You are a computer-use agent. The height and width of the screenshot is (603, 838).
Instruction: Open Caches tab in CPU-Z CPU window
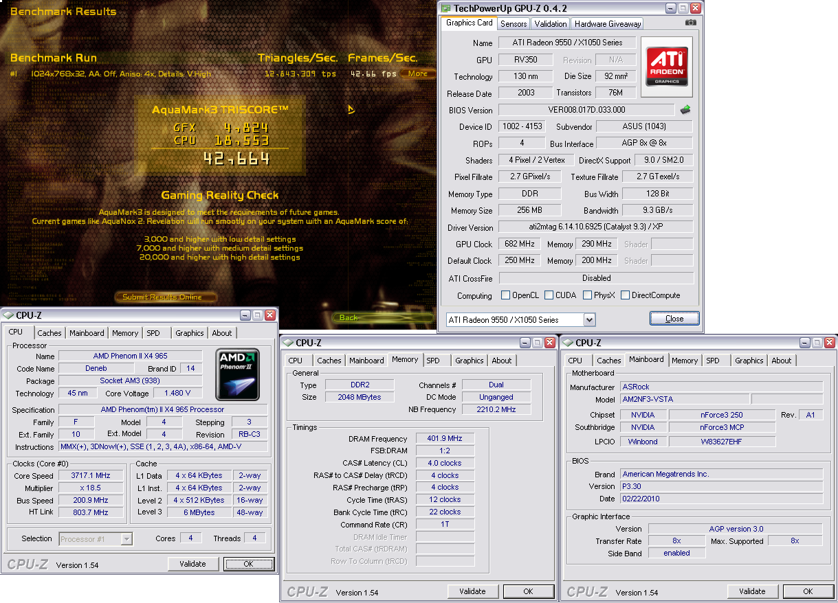(x=49, y=333)
